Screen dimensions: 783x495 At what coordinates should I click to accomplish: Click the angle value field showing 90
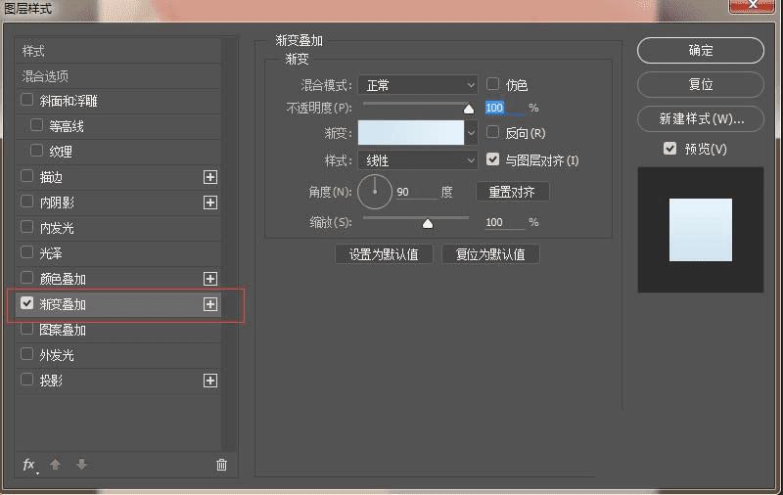(x=416, y=192)
